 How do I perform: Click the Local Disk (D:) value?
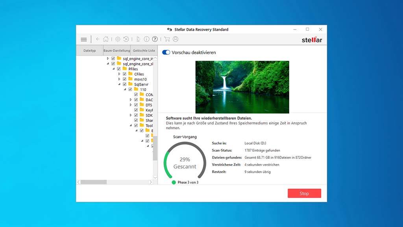(x=255, y=143)
